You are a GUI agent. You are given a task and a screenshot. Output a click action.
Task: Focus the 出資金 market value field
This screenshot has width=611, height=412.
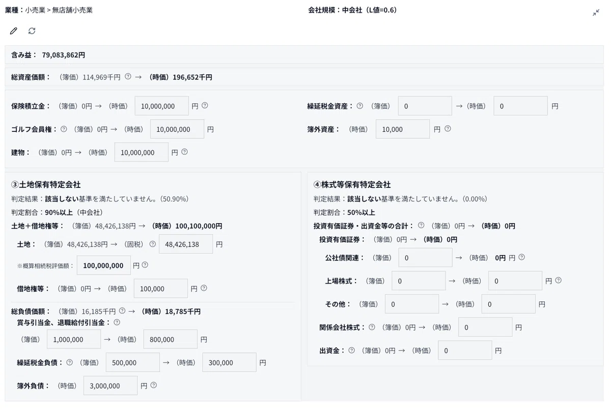coord(465,350)
